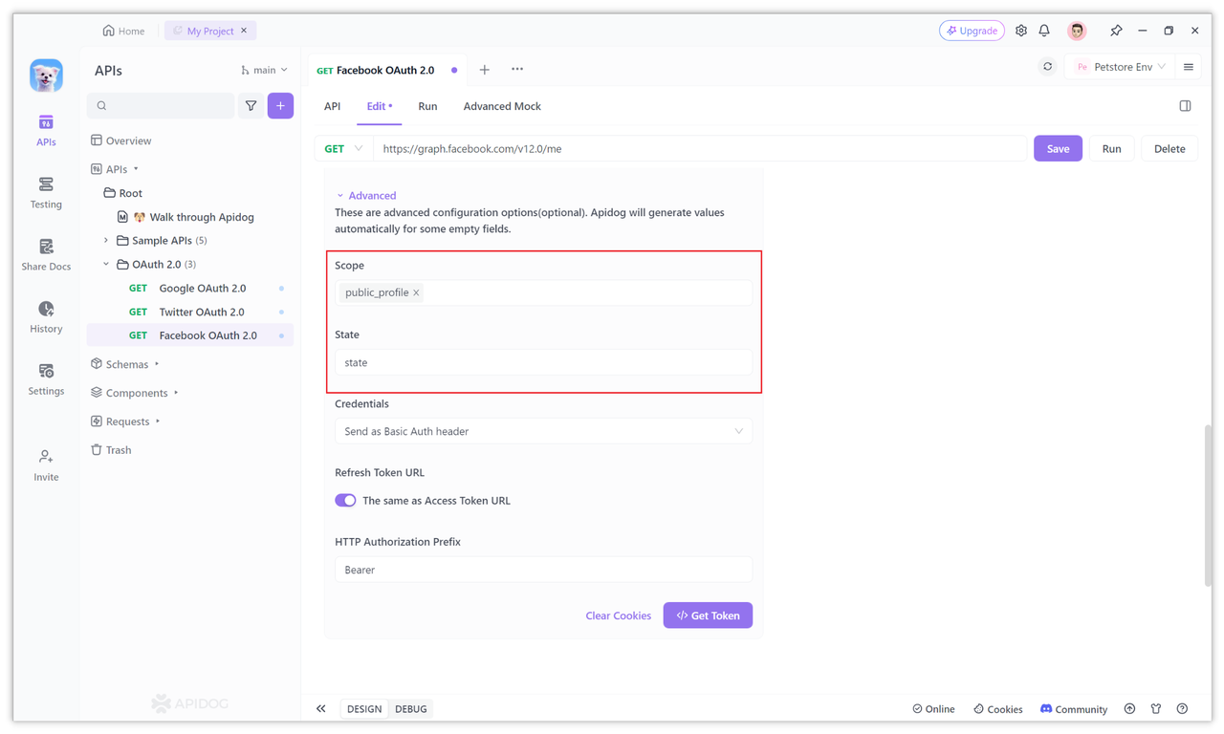This screenshot has width=1224, height=734.
Task: Open the Petstore Env environment selector
Action: pos(1120,67)
